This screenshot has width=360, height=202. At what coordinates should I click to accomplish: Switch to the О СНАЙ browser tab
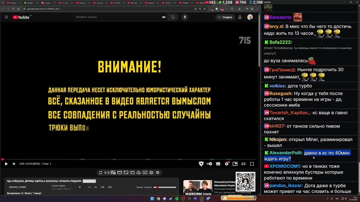(x=117, y=3)
